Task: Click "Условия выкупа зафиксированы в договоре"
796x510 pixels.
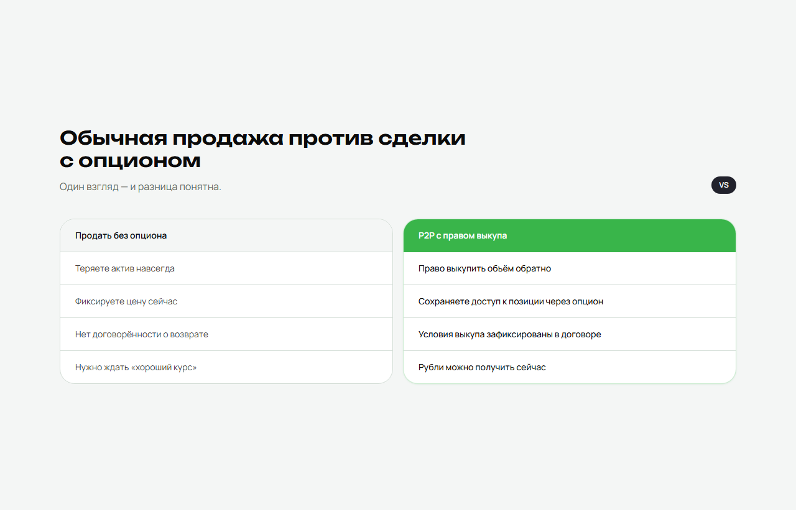Action: pos(570,334)
